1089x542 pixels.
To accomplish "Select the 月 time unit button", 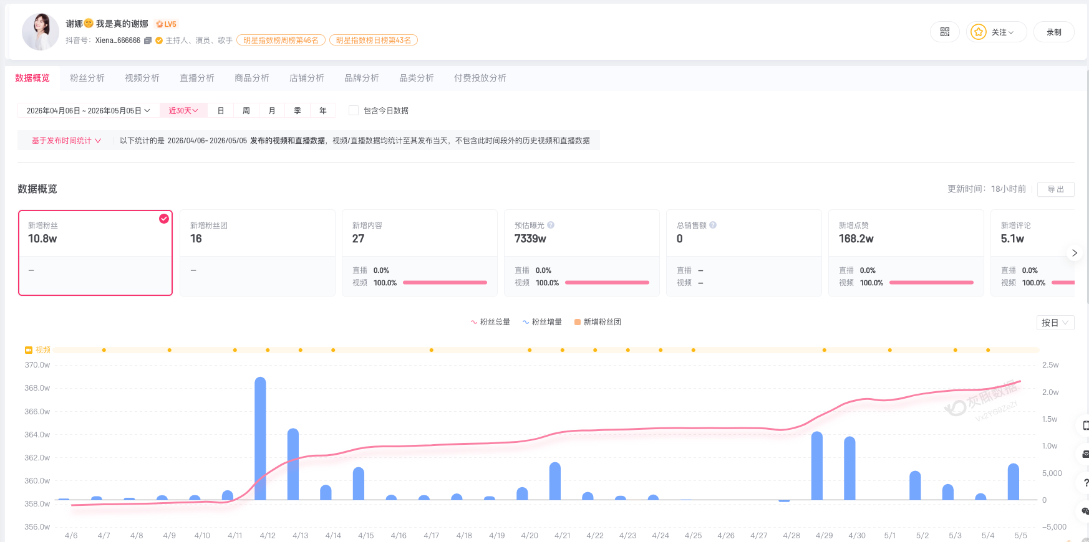I will pos(272,110).
